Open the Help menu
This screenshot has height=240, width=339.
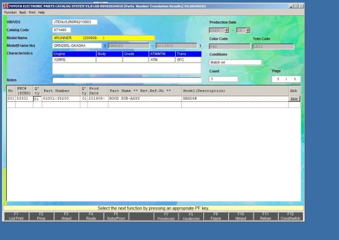point(41,12)
